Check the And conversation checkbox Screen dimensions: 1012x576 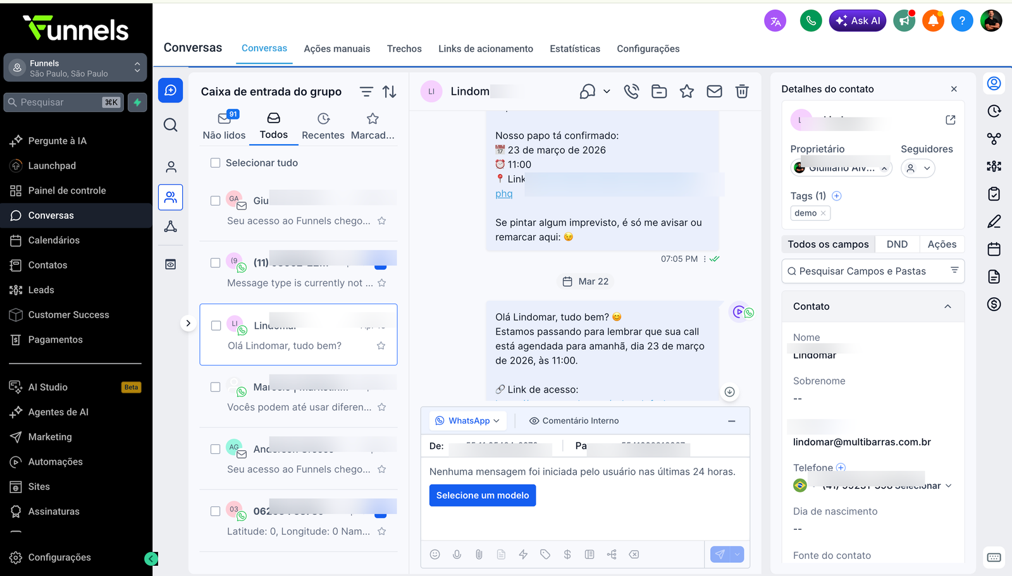click(215, 449)
